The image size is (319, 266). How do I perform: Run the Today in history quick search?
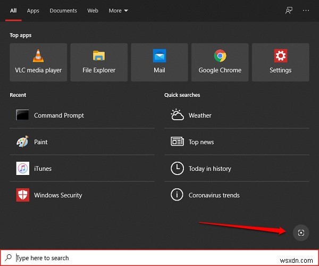click(x=237, y=169)
